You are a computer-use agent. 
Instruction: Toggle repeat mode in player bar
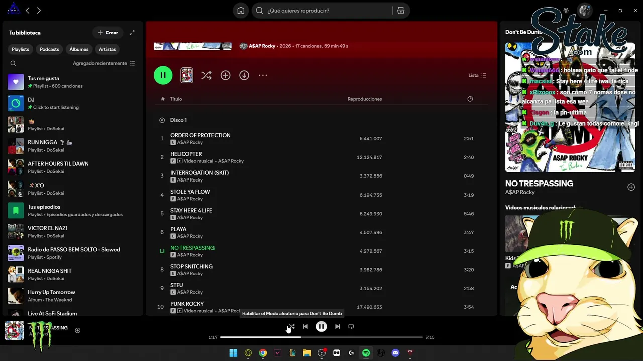click(351, 326)
